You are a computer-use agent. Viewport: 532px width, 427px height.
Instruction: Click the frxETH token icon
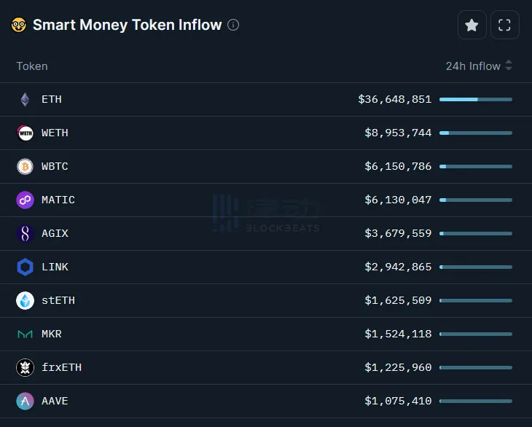pyautogui.click(x=26, y=368)
